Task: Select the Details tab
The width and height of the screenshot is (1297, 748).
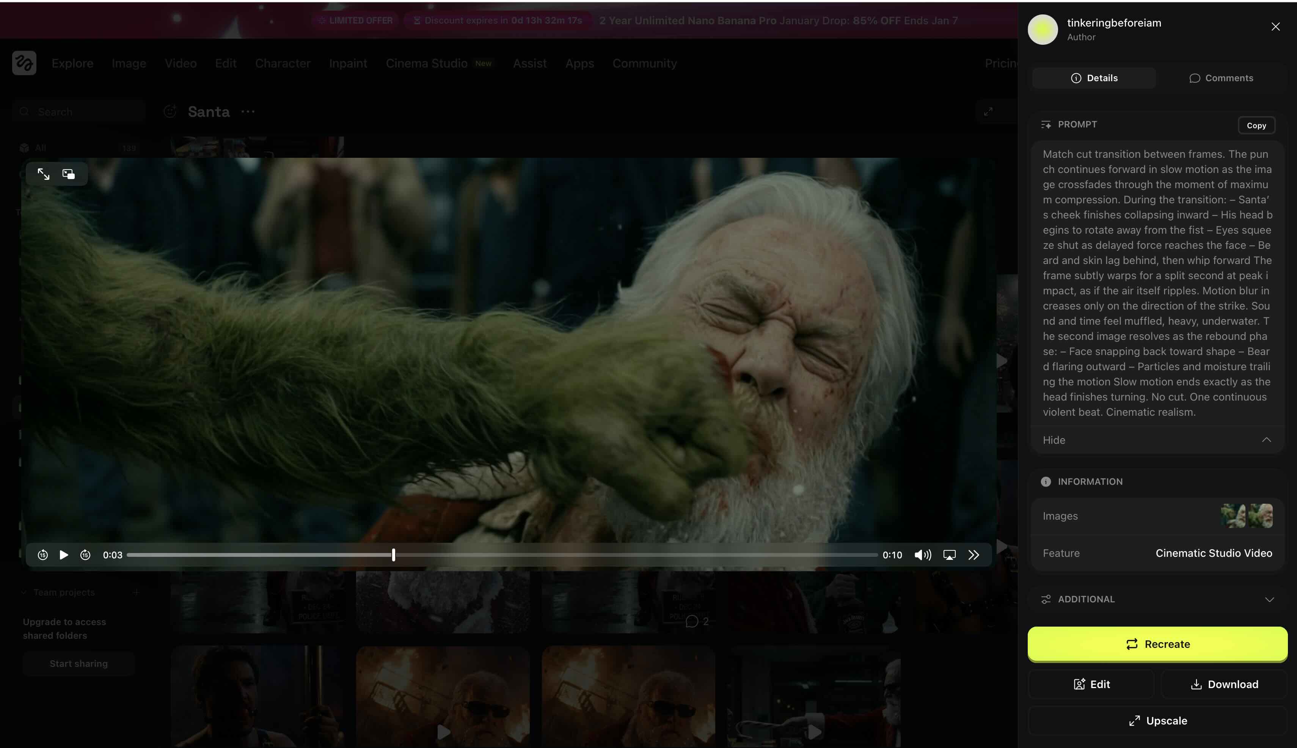Action: click(x=1094, y=78)
